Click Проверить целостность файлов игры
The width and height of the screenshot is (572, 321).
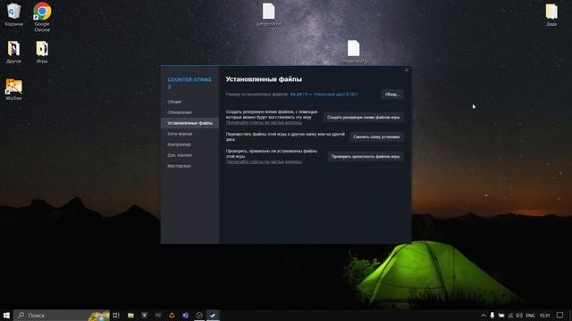366,157
